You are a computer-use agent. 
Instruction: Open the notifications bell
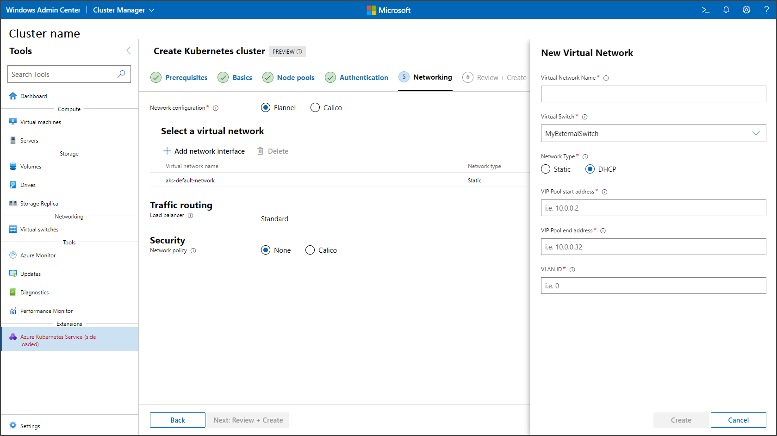[726, 10]
